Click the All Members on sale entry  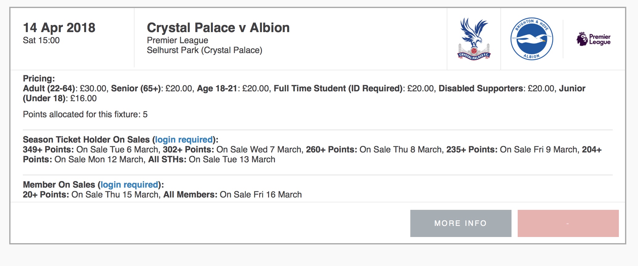click(233, 195)
